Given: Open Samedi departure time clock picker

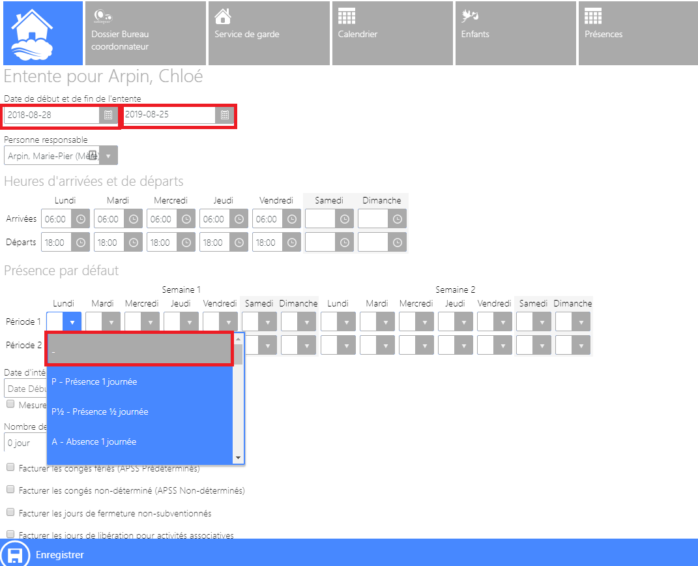Looking at the screenshot, I should [x=345, y=243].
